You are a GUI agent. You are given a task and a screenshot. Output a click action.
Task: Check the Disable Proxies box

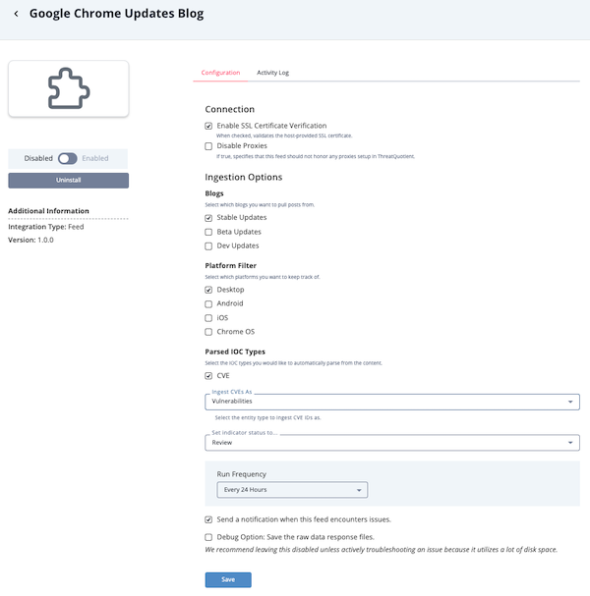208,146
